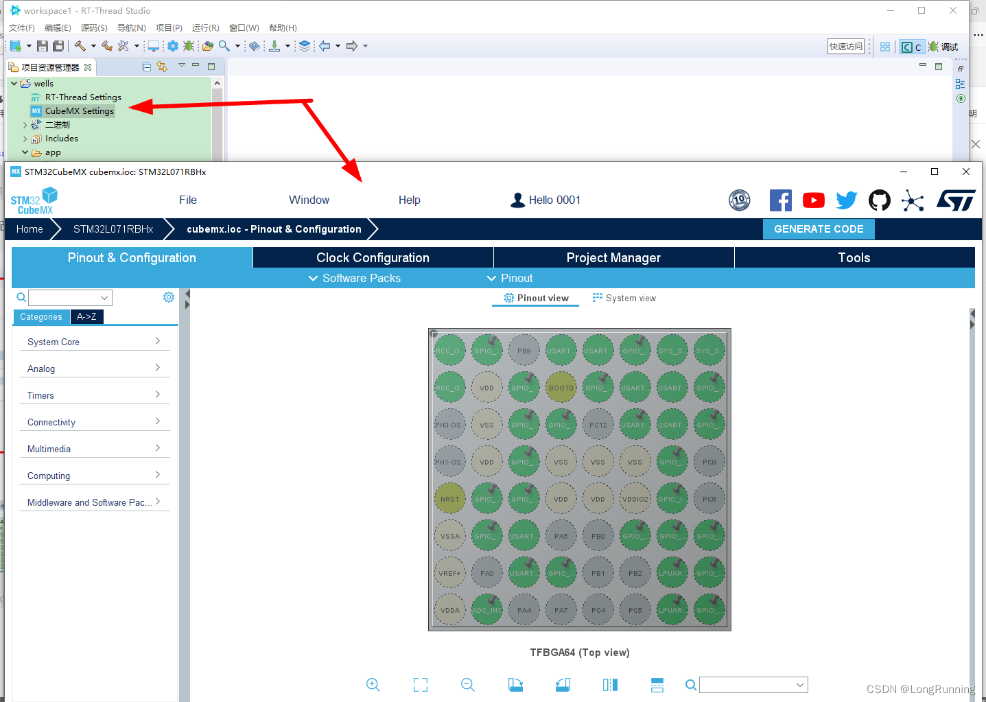The image size is (986, 702).
Task: Select the A->Z list mode
Action: pyautogui.click(x=86, y=316)
